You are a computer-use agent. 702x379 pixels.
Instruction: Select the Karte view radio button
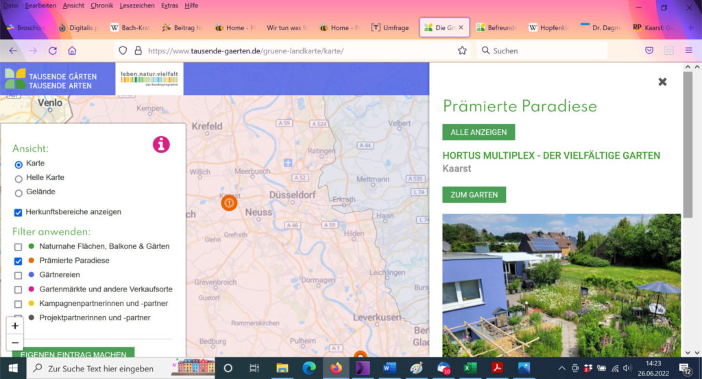pos(19,164)
